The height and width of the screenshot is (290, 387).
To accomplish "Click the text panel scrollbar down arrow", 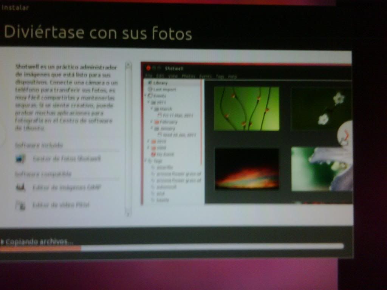I will click(x=128, y=214).
